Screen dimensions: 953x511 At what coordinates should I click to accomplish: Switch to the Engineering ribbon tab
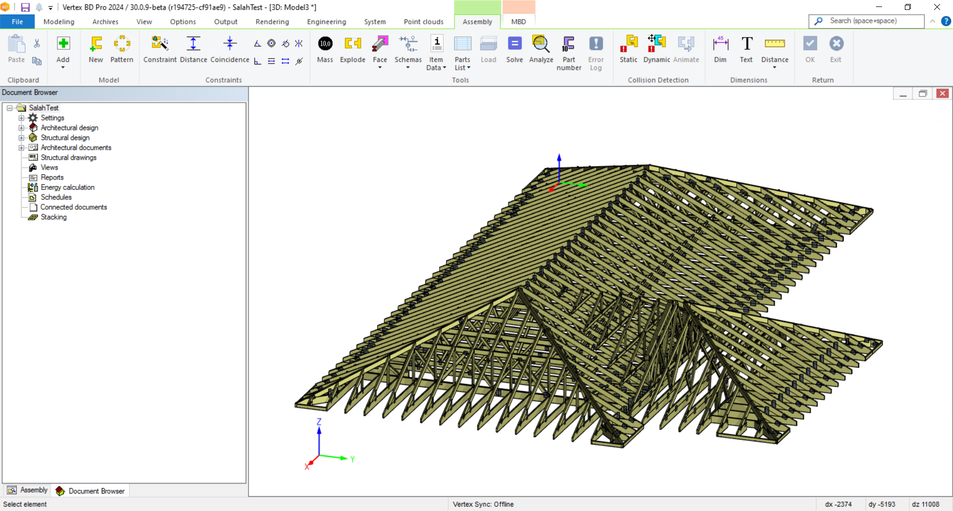pyautogui.click(x=326, y=22)
